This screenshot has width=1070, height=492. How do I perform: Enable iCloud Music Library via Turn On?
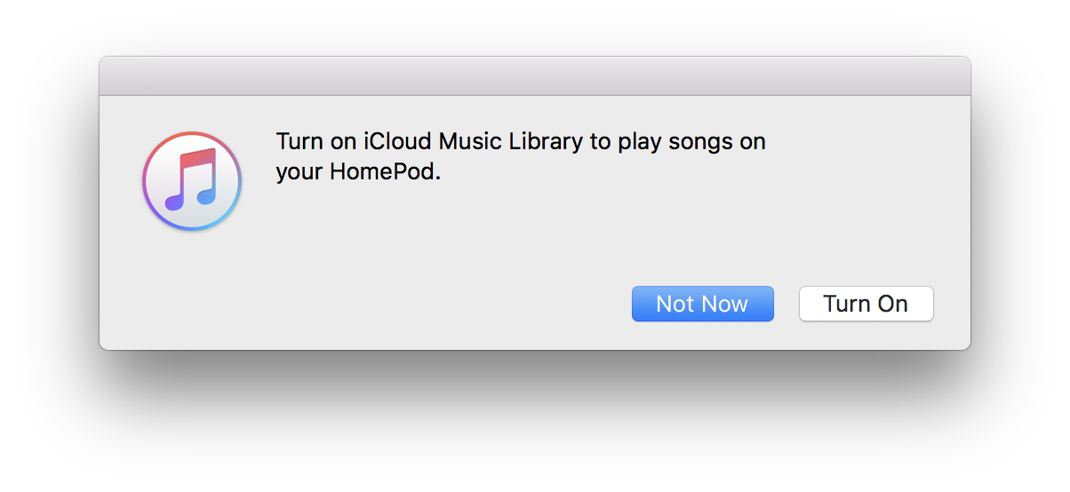pyautogui.click(x=866, y=304)
